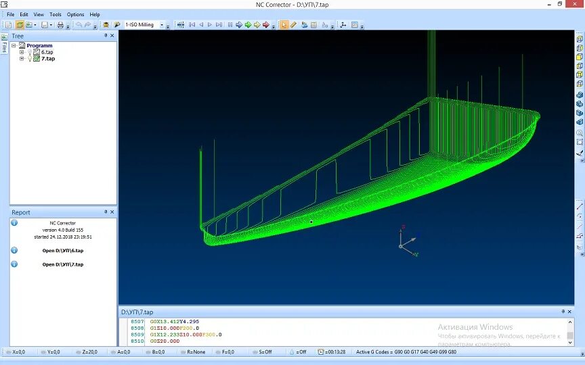Open Help menu
The width and height of the screenshot is (585, 365).
95,14
